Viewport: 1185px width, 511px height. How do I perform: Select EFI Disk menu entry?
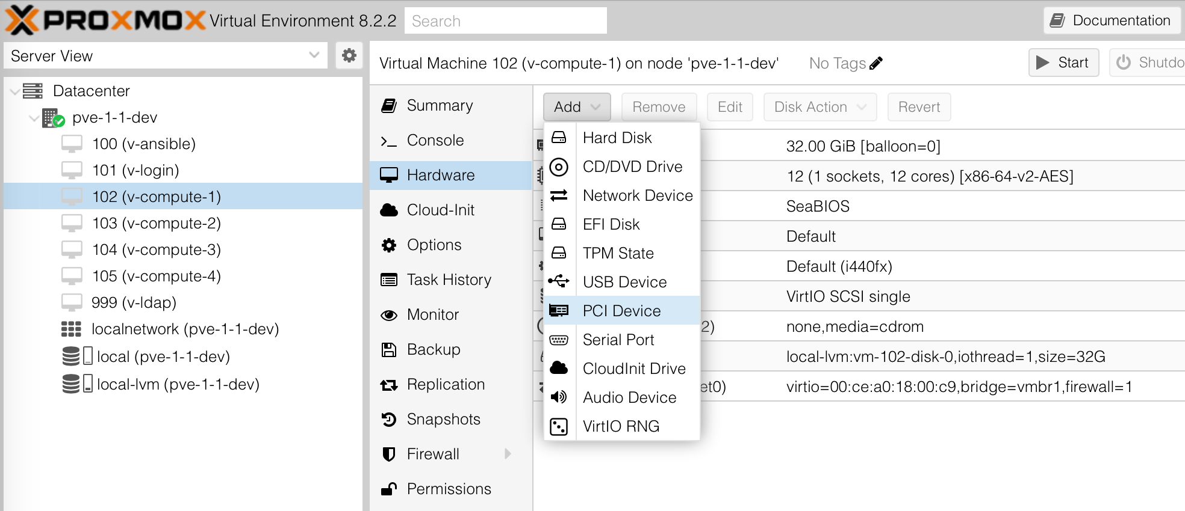622,224
